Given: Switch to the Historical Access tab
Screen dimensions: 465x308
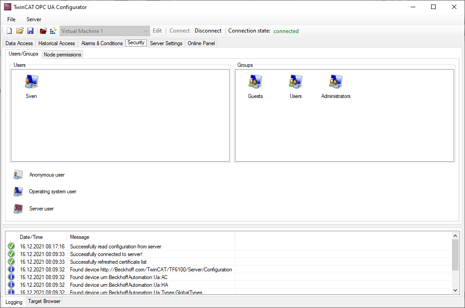Looking at the screenshot, I should point(56,43).
